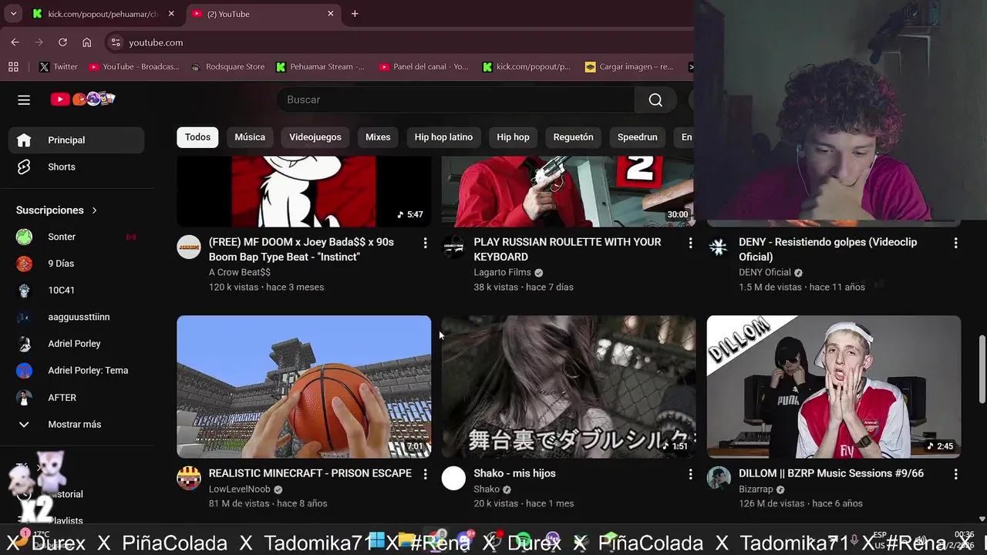The image size is (987, 555).
Task: Click the browser back arrow
Action: point(15,42)
